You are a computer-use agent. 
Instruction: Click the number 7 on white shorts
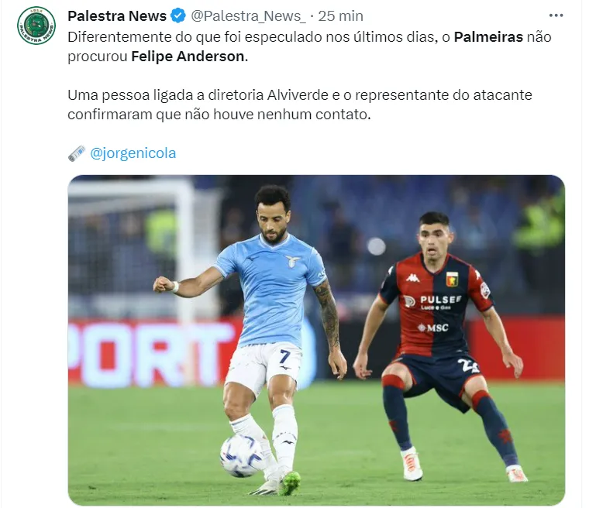coord(285,357)
